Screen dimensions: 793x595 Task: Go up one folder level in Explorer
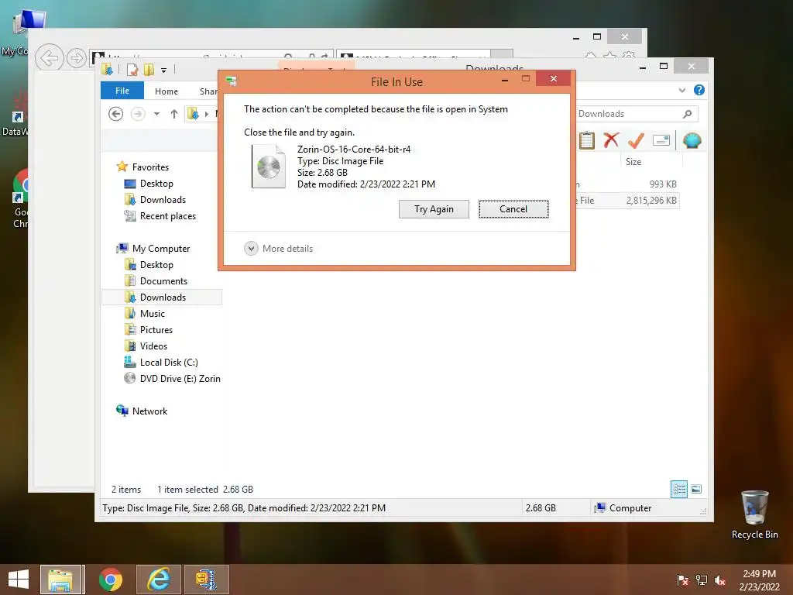coord(174,114)
